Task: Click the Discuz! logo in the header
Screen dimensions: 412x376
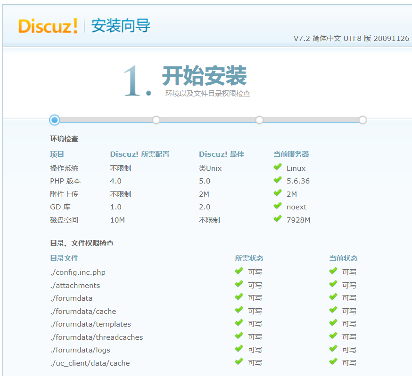Action: click(x=48, y=26)
